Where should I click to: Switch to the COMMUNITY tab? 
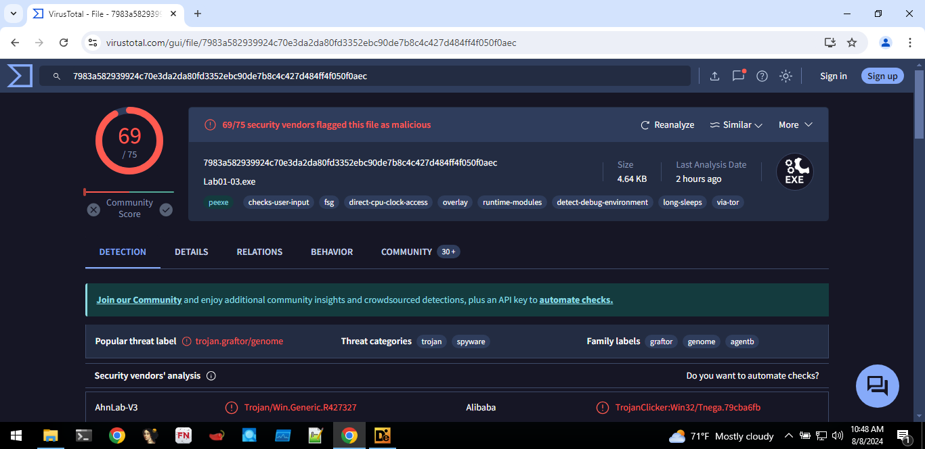pos(420,252)
